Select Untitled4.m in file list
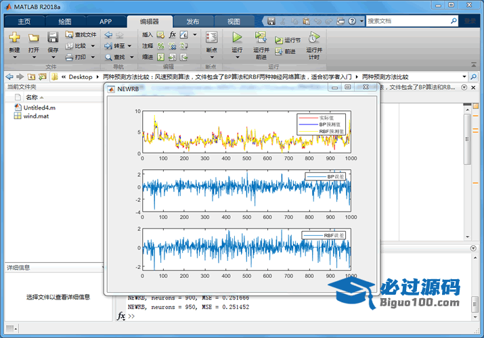Screen dimensions: 484x338 pos(39,107)
